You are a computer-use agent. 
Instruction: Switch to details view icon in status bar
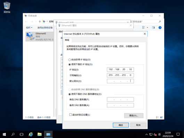157,117
